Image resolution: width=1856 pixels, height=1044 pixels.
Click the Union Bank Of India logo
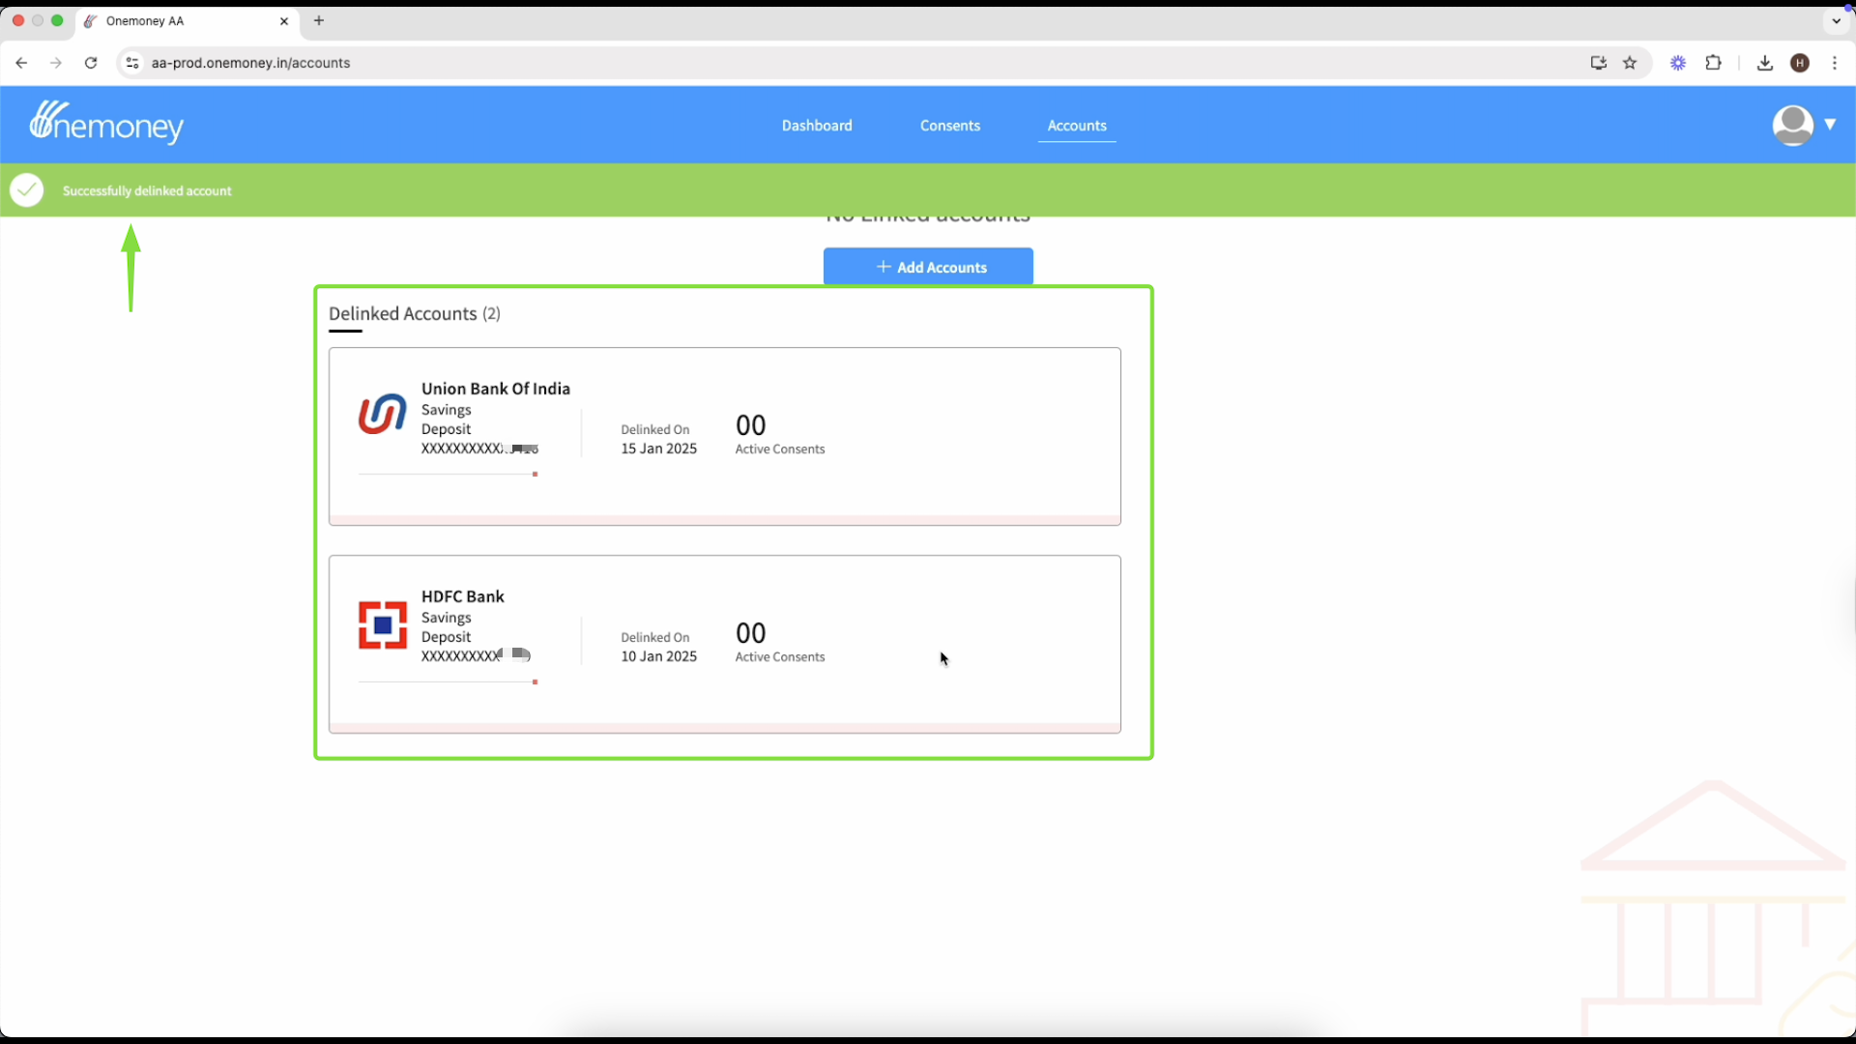(383, 415)
